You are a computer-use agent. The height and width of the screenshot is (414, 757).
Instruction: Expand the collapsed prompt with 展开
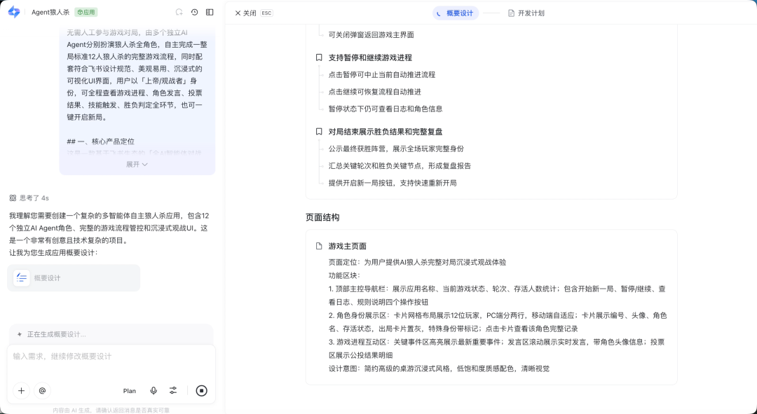point(137,165)
